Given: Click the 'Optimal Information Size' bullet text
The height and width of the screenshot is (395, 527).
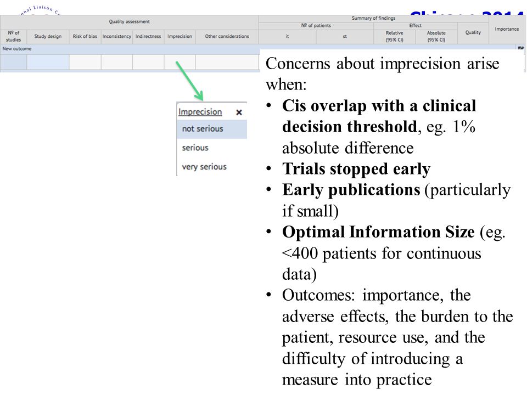Looking at the screenshot, I should coord(378,232).
